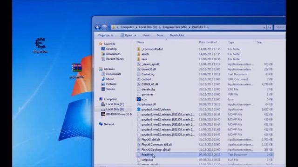Click the Search box in Explorer
Viewport: 298px width, 167px height.
280,27
